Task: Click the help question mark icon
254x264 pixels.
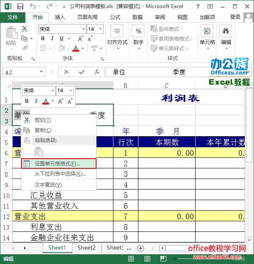Action: click(x=198, y=6)
